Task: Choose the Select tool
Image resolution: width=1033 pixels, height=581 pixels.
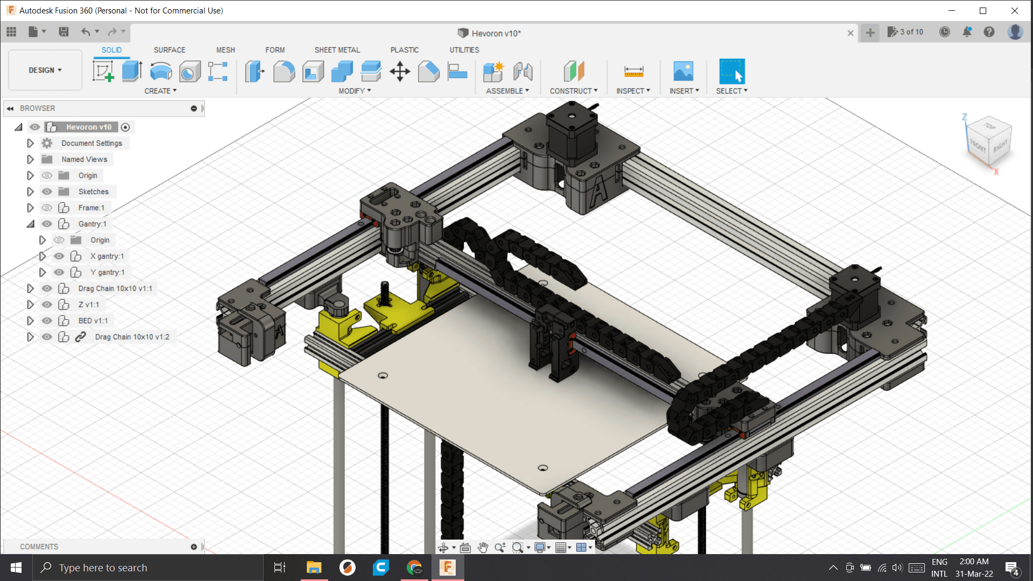Action: [x=732, y=71]
